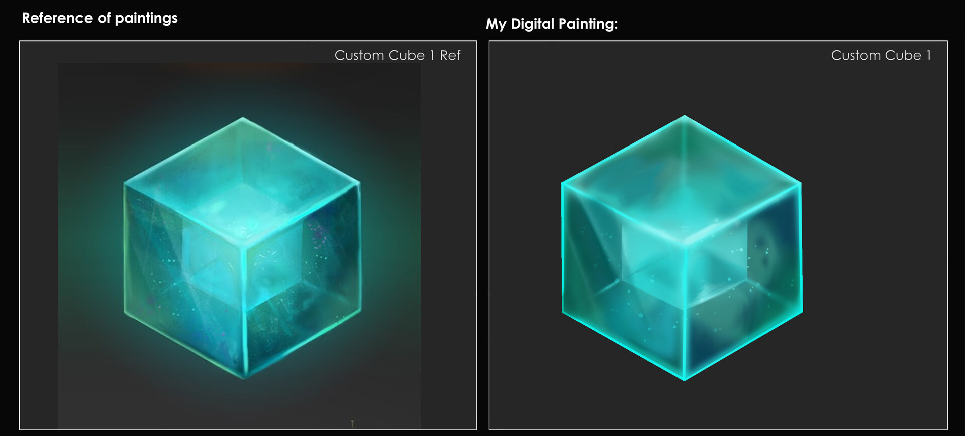This screenshot has width=965, height=436.
Task: Click the tiny mark at bottom of reference image
Action: pyautogui.click(x=352, y=424)
